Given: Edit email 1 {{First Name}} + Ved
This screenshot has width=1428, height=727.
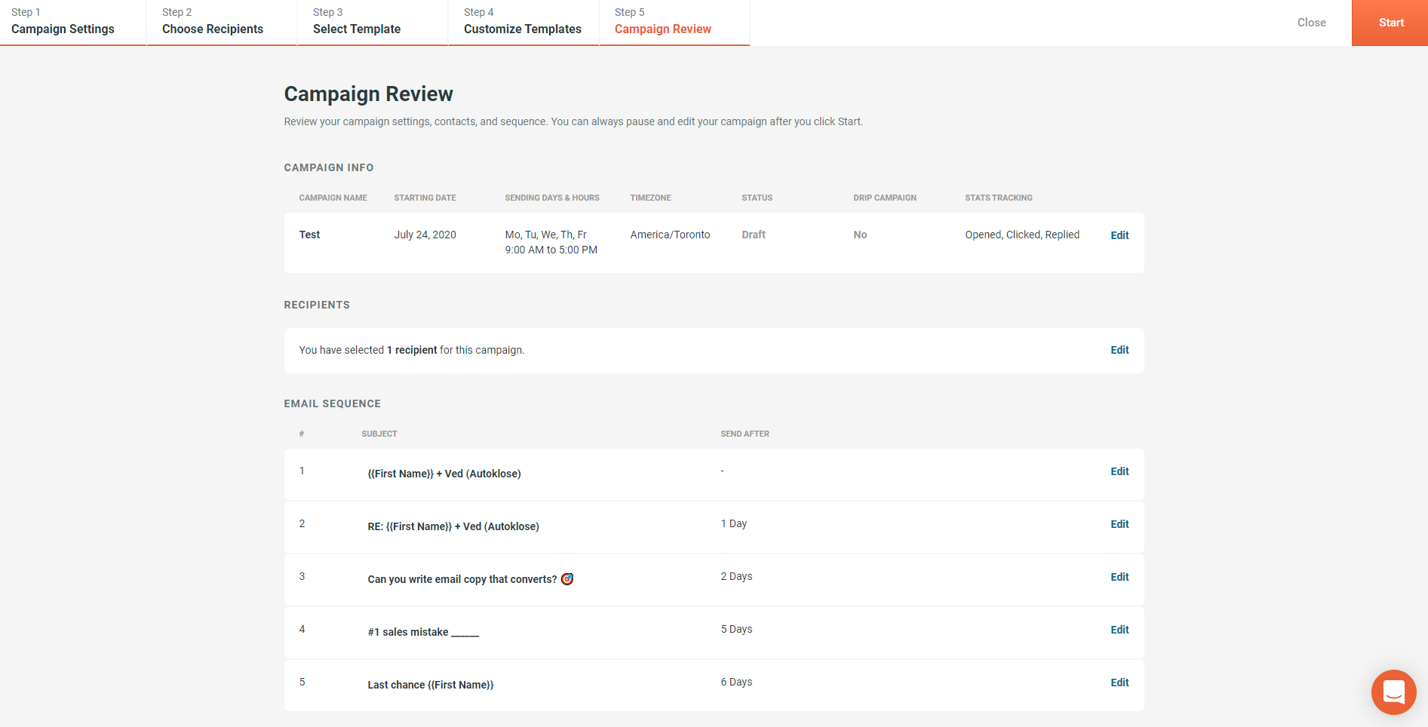Looking at the screenshot, I should (1119, 471).
